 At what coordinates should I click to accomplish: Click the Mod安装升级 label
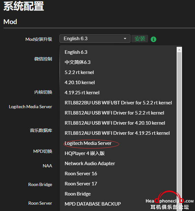click(x=39, y=39)
